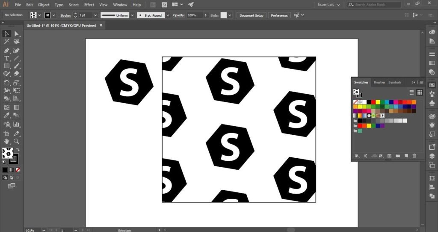Select the Rectangle tool
Viewport: 438px width, 232px height.
[6, 66]
